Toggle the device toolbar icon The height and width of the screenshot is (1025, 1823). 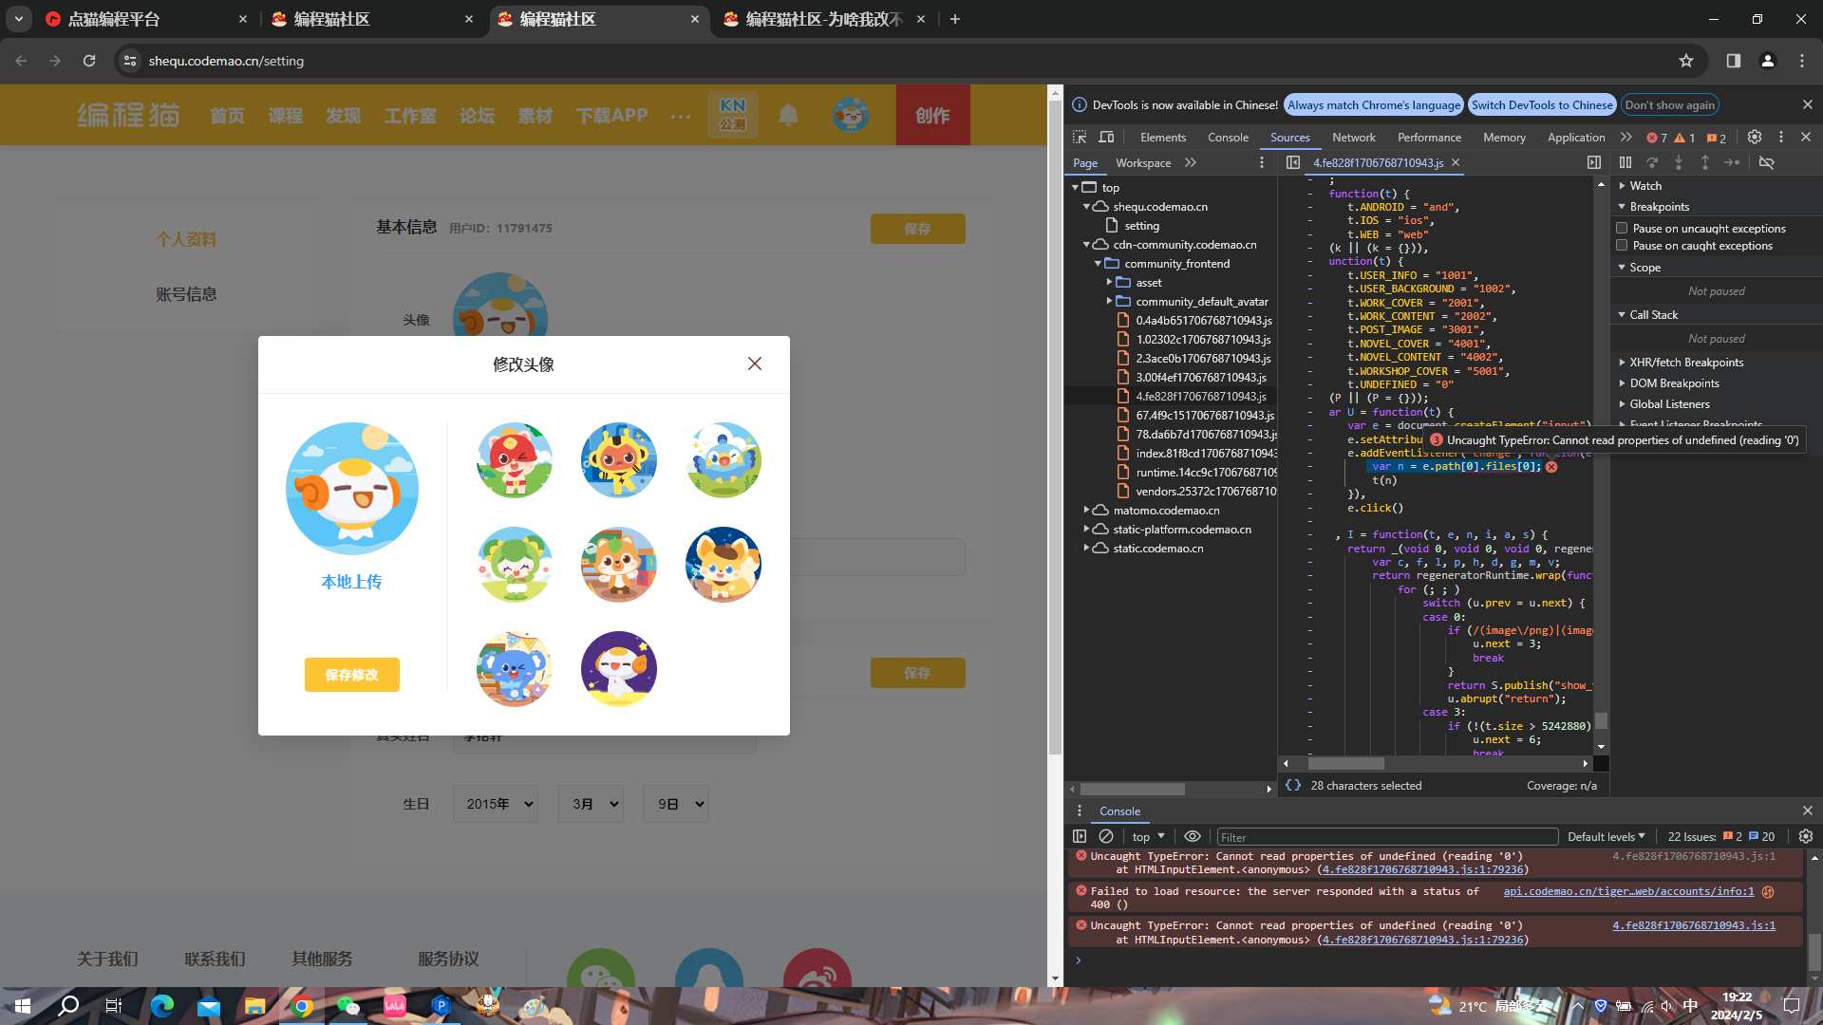click(1106, 137)
